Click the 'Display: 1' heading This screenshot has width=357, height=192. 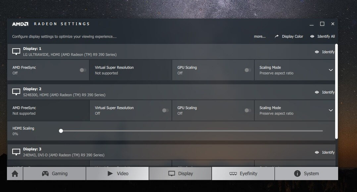[x=32, y=49]
